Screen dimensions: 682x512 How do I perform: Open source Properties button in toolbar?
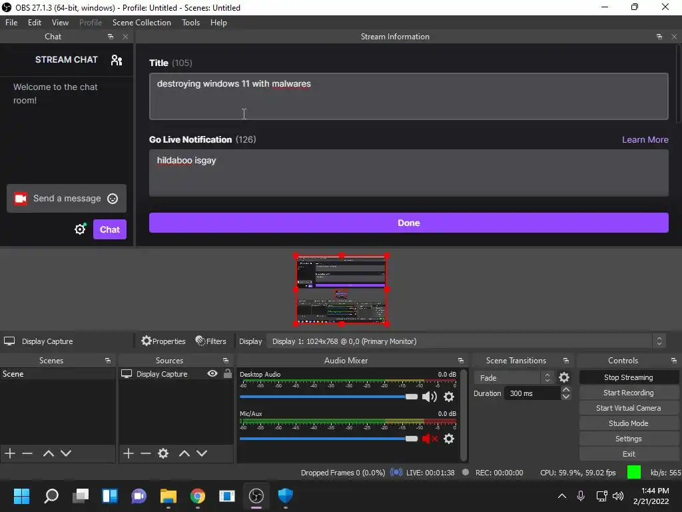point(164,341)
